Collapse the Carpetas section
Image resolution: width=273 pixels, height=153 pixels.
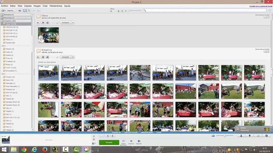2,21
